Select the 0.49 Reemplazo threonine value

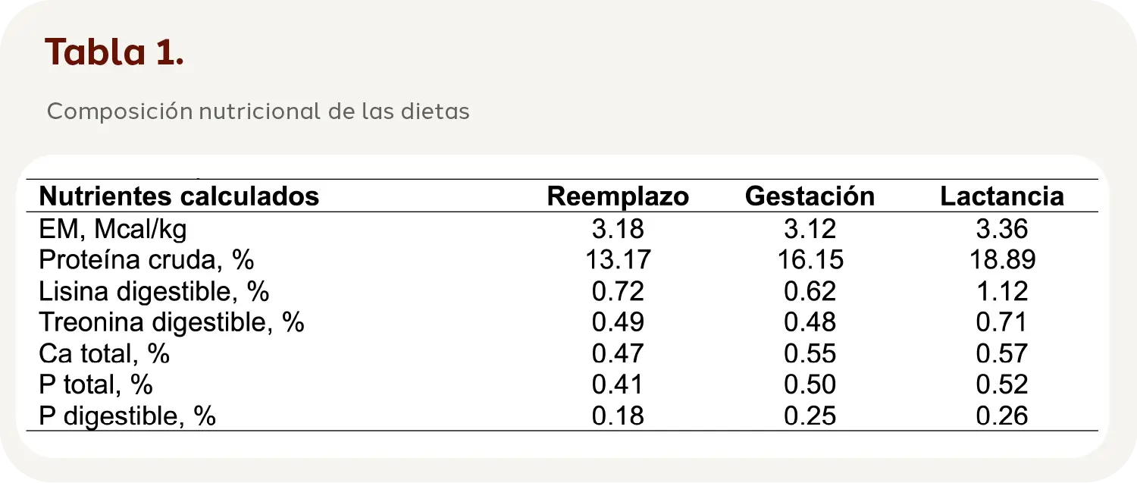(x=618, y=322)
